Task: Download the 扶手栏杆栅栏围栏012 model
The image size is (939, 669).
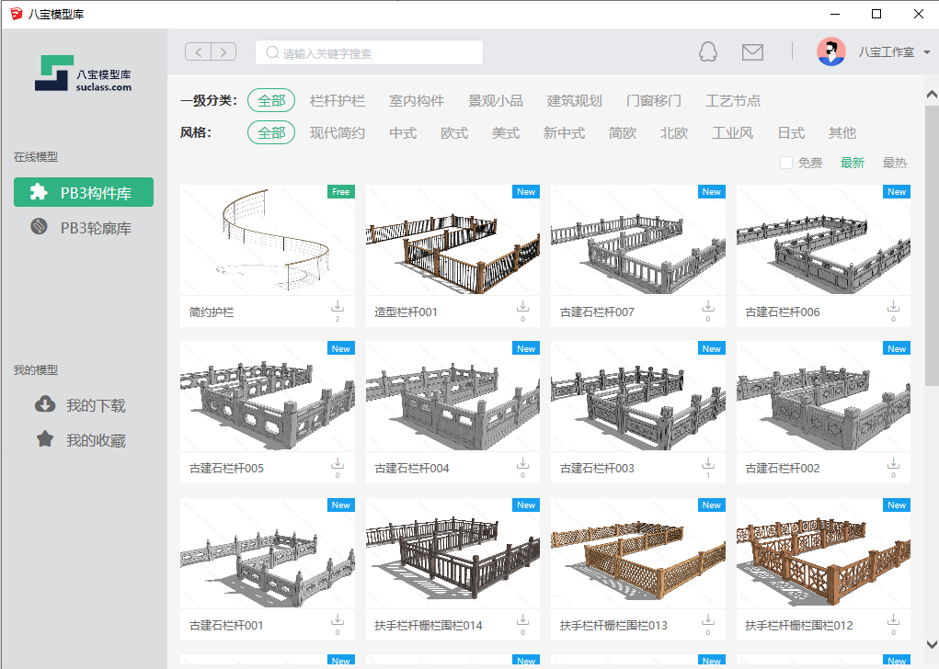Action: 894,620
